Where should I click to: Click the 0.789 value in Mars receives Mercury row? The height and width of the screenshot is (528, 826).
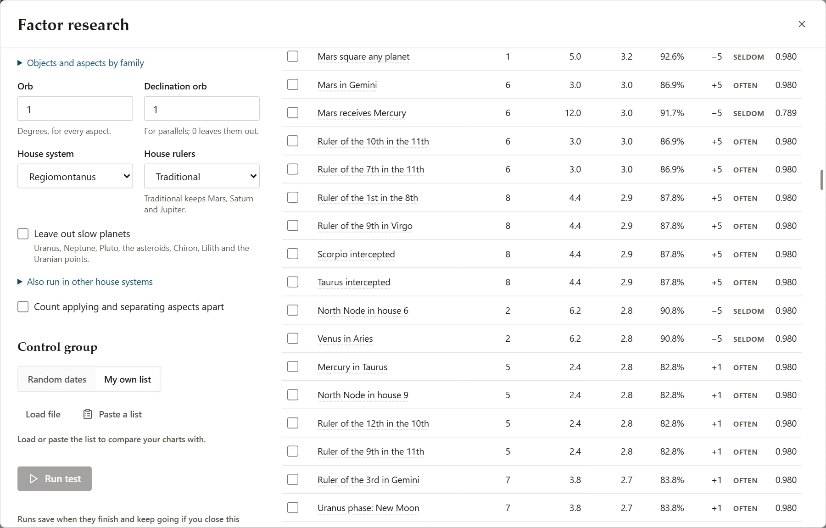[x=786, y=113]
